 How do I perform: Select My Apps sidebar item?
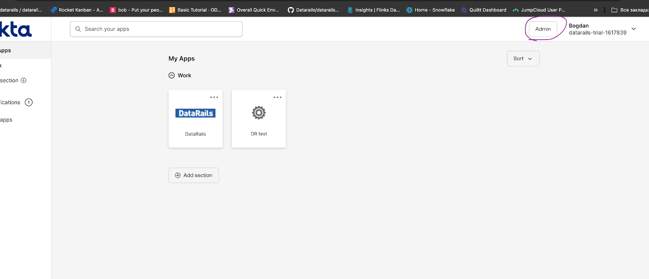(x=25, y=50)
